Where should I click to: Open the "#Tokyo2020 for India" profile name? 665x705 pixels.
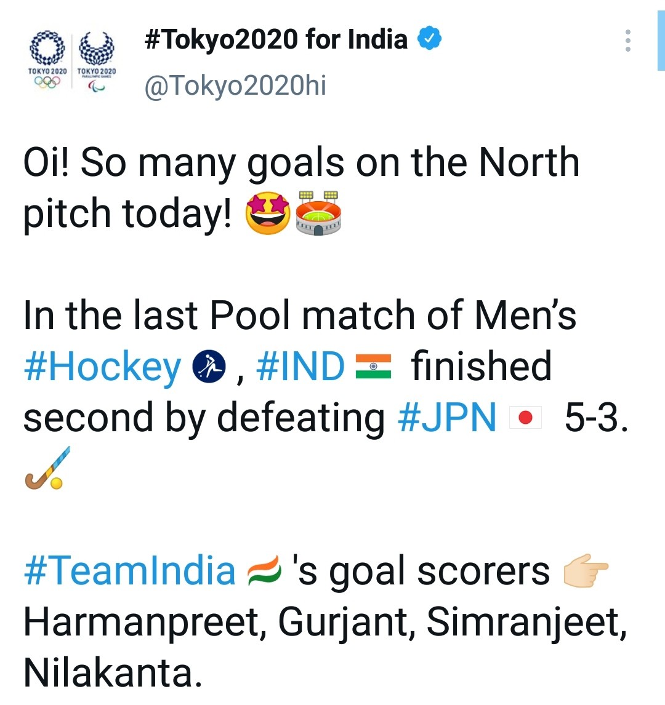[276, 40]
